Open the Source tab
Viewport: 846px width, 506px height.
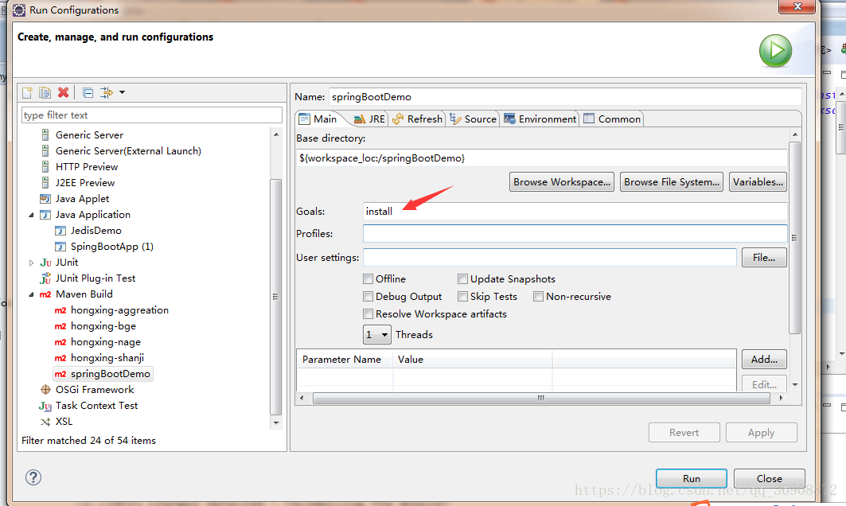click(x=474, y=119)
